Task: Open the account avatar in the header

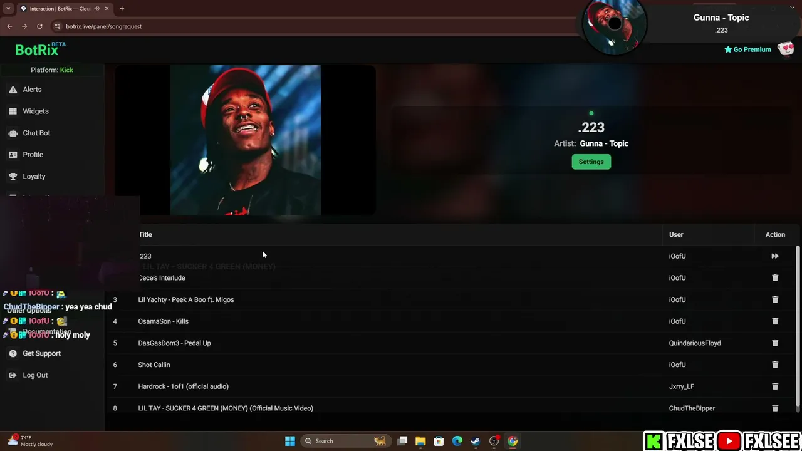Action: click(786, 49)
